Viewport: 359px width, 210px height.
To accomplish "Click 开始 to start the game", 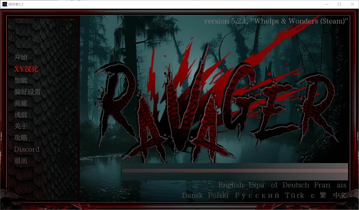I will (21, 58).
